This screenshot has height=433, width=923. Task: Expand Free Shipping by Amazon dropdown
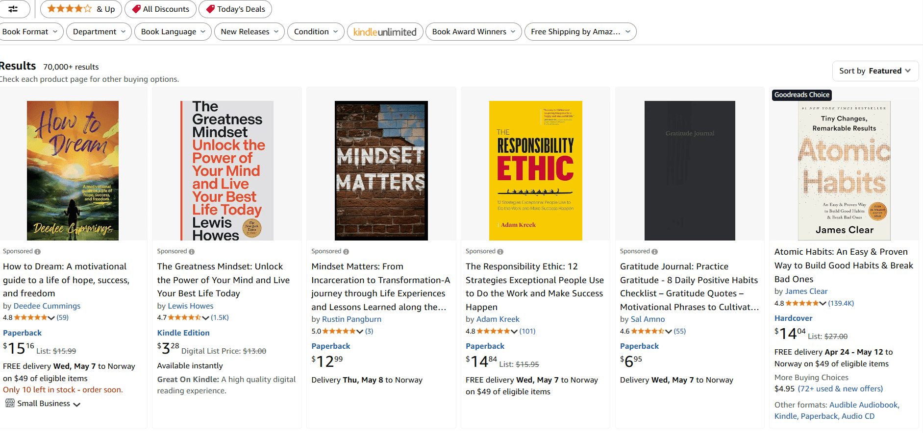click(580, 32)
